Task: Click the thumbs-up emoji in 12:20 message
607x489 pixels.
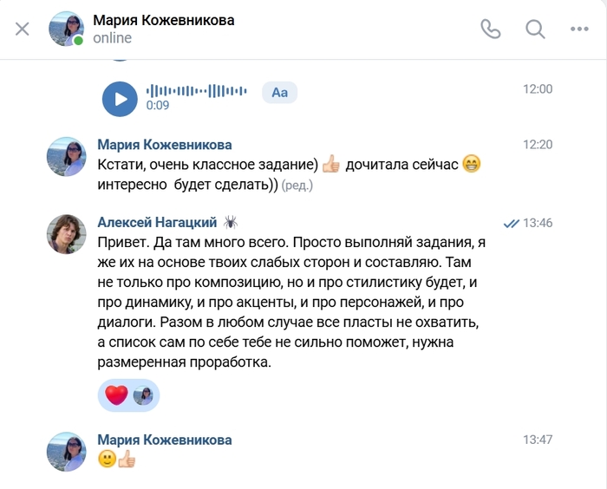Action: point(330,164)
